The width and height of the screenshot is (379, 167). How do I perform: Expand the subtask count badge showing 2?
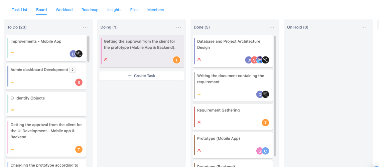73,70
